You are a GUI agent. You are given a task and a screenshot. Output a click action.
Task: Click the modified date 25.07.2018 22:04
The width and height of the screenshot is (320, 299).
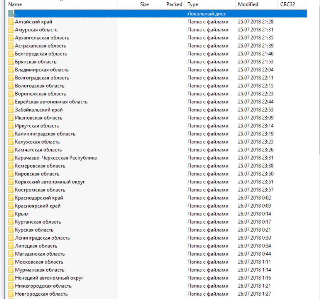(256, 70)
